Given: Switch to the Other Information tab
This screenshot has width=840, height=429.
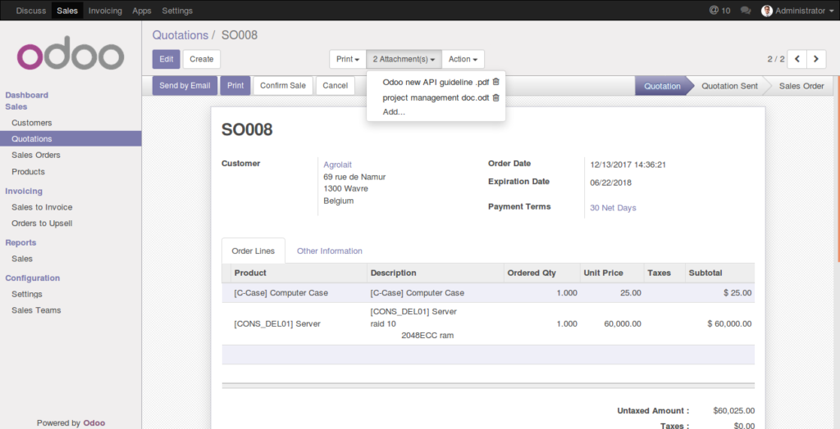Looking at the screenshot, I should (330, 251).
